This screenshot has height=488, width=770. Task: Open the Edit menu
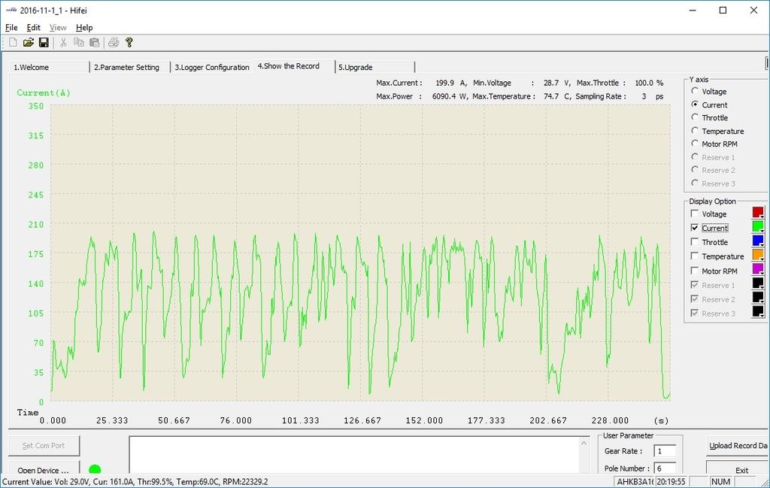pos(33,28)
